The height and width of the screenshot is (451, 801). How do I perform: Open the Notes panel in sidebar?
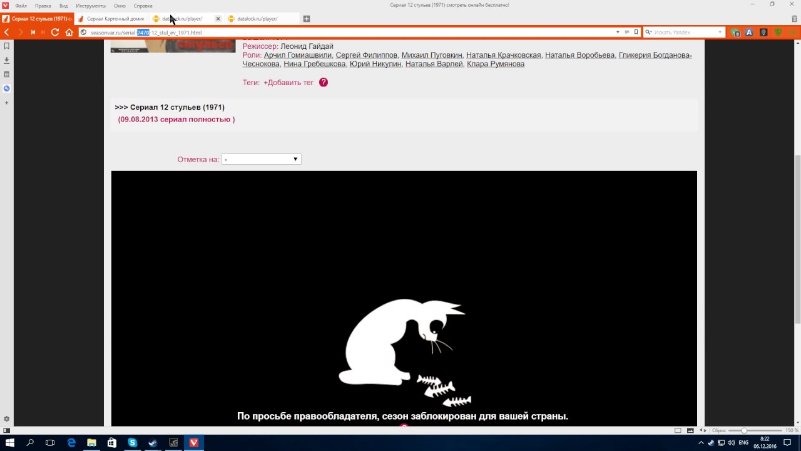(6, 74)
